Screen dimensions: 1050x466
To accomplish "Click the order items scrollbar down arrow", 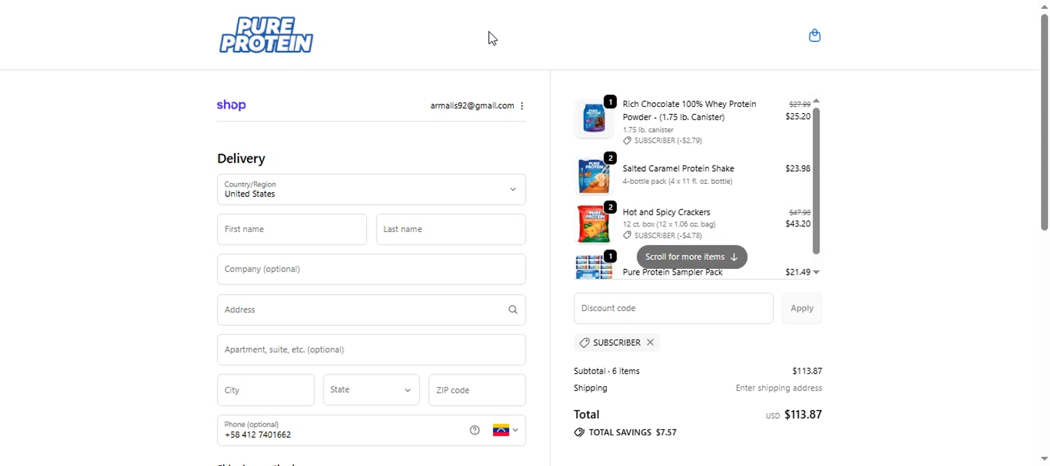I will [x=816, y=272].
